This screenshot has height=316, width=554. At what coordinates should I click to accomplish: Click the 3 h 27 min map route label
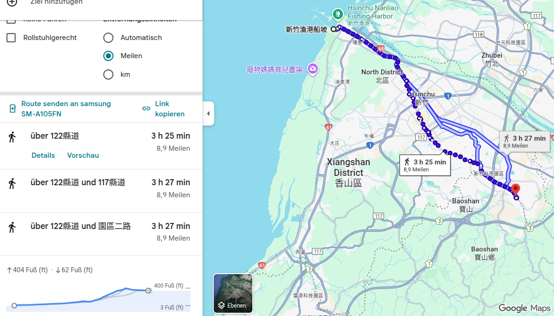tap(524, 141)
